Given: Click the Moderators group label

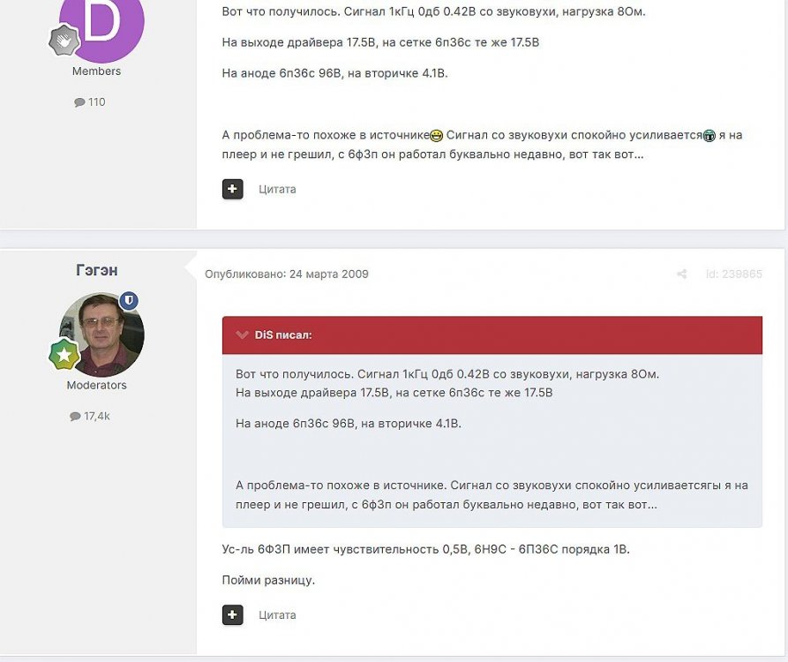Looking at the screenshot, I should [x=97, y=385].
